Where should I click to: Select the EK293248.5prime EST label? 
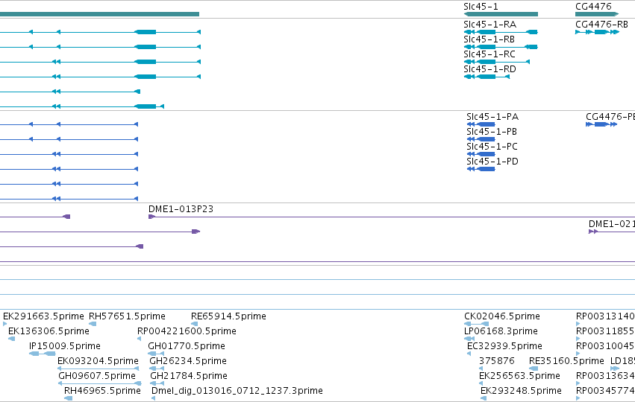521,391
